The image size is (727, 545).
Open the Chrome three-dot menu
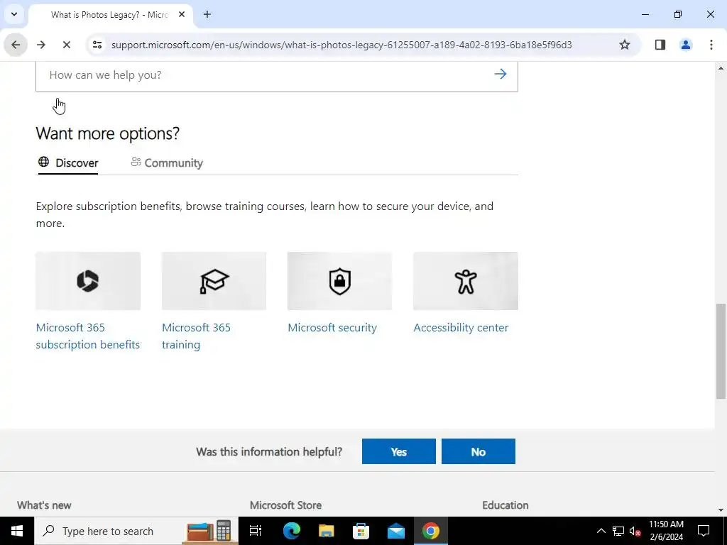click(x=711, y=45)
